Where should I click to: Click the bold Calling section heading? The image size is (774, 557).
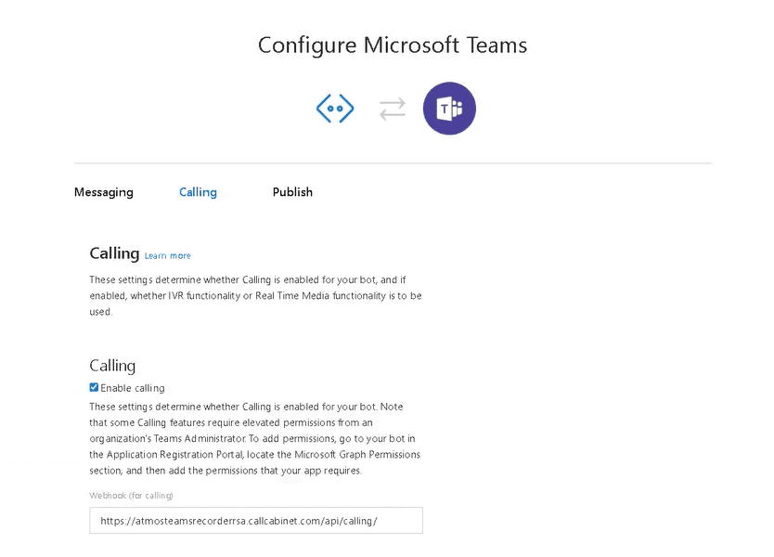point(114,253)
